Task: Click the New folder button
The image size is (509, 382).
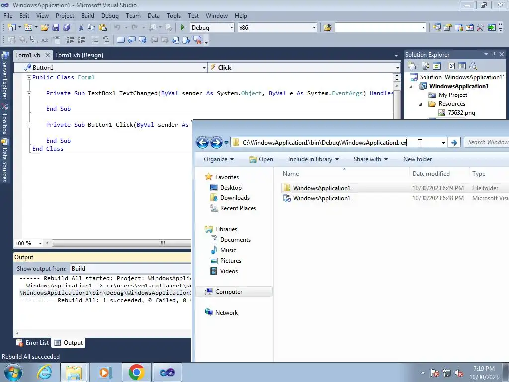Action: click(x=418, y=159)
